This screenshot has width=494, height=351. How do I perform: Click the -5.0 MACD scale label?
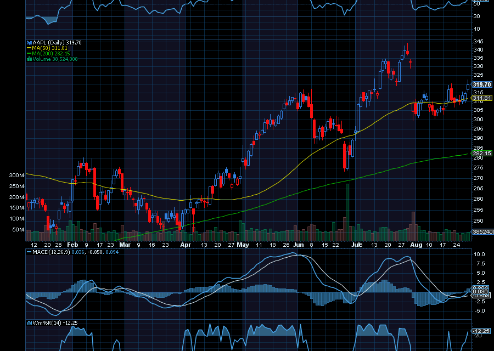tap(480, 311)
